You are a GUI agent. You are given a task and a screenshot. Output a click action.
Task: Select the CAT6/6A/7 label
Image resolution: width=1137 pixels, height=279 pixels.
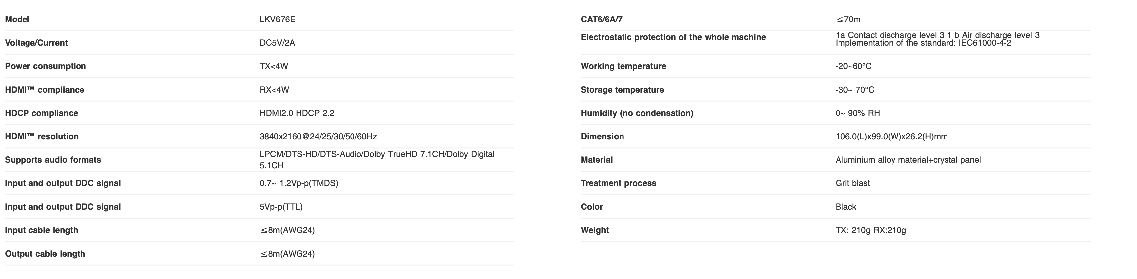click(602, 20)
